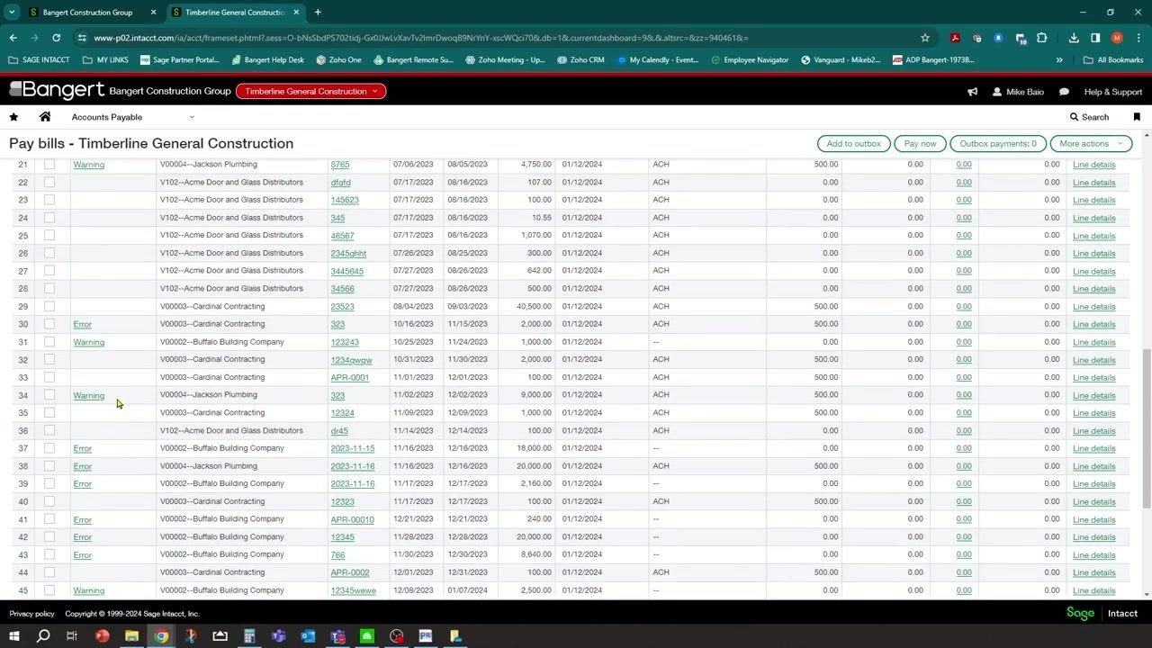This screenshot has height=648, width=1152.
Task: Bookmark this page with the star icon
Action: click(924, 38)
